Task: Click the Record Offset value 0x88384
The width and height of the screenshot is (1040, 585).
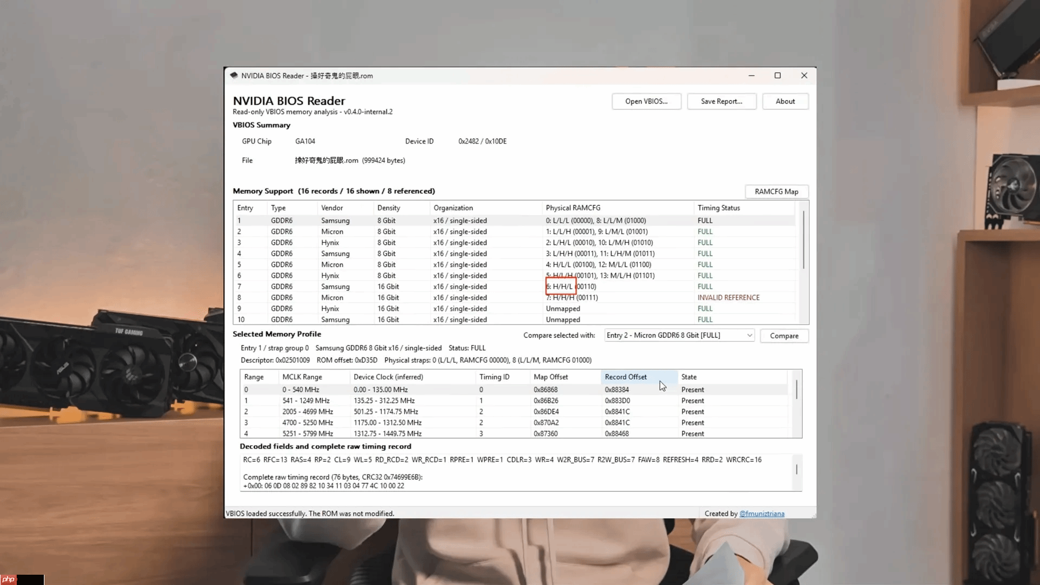Action: coord(617,390)
